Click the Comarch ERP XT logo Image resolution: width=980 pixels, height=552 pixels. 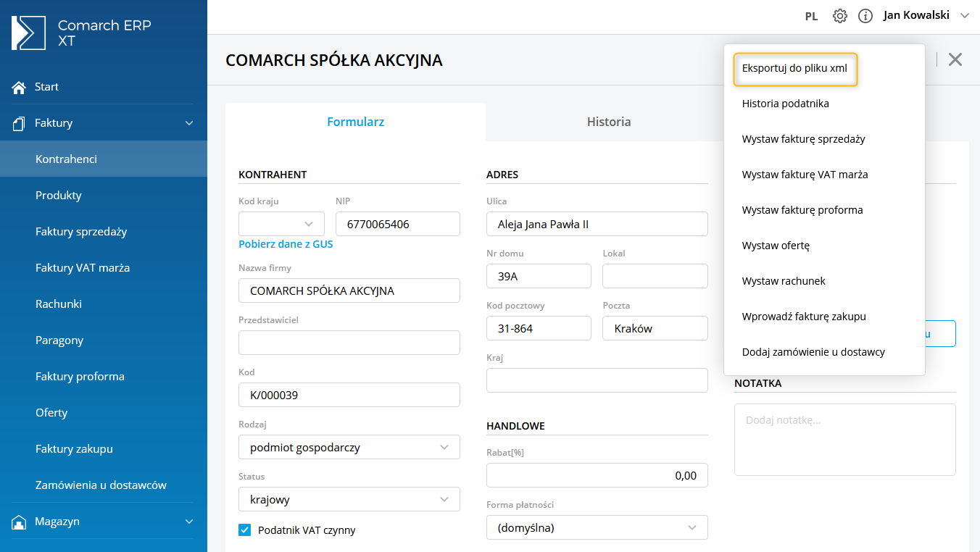[x=81, y=33]
